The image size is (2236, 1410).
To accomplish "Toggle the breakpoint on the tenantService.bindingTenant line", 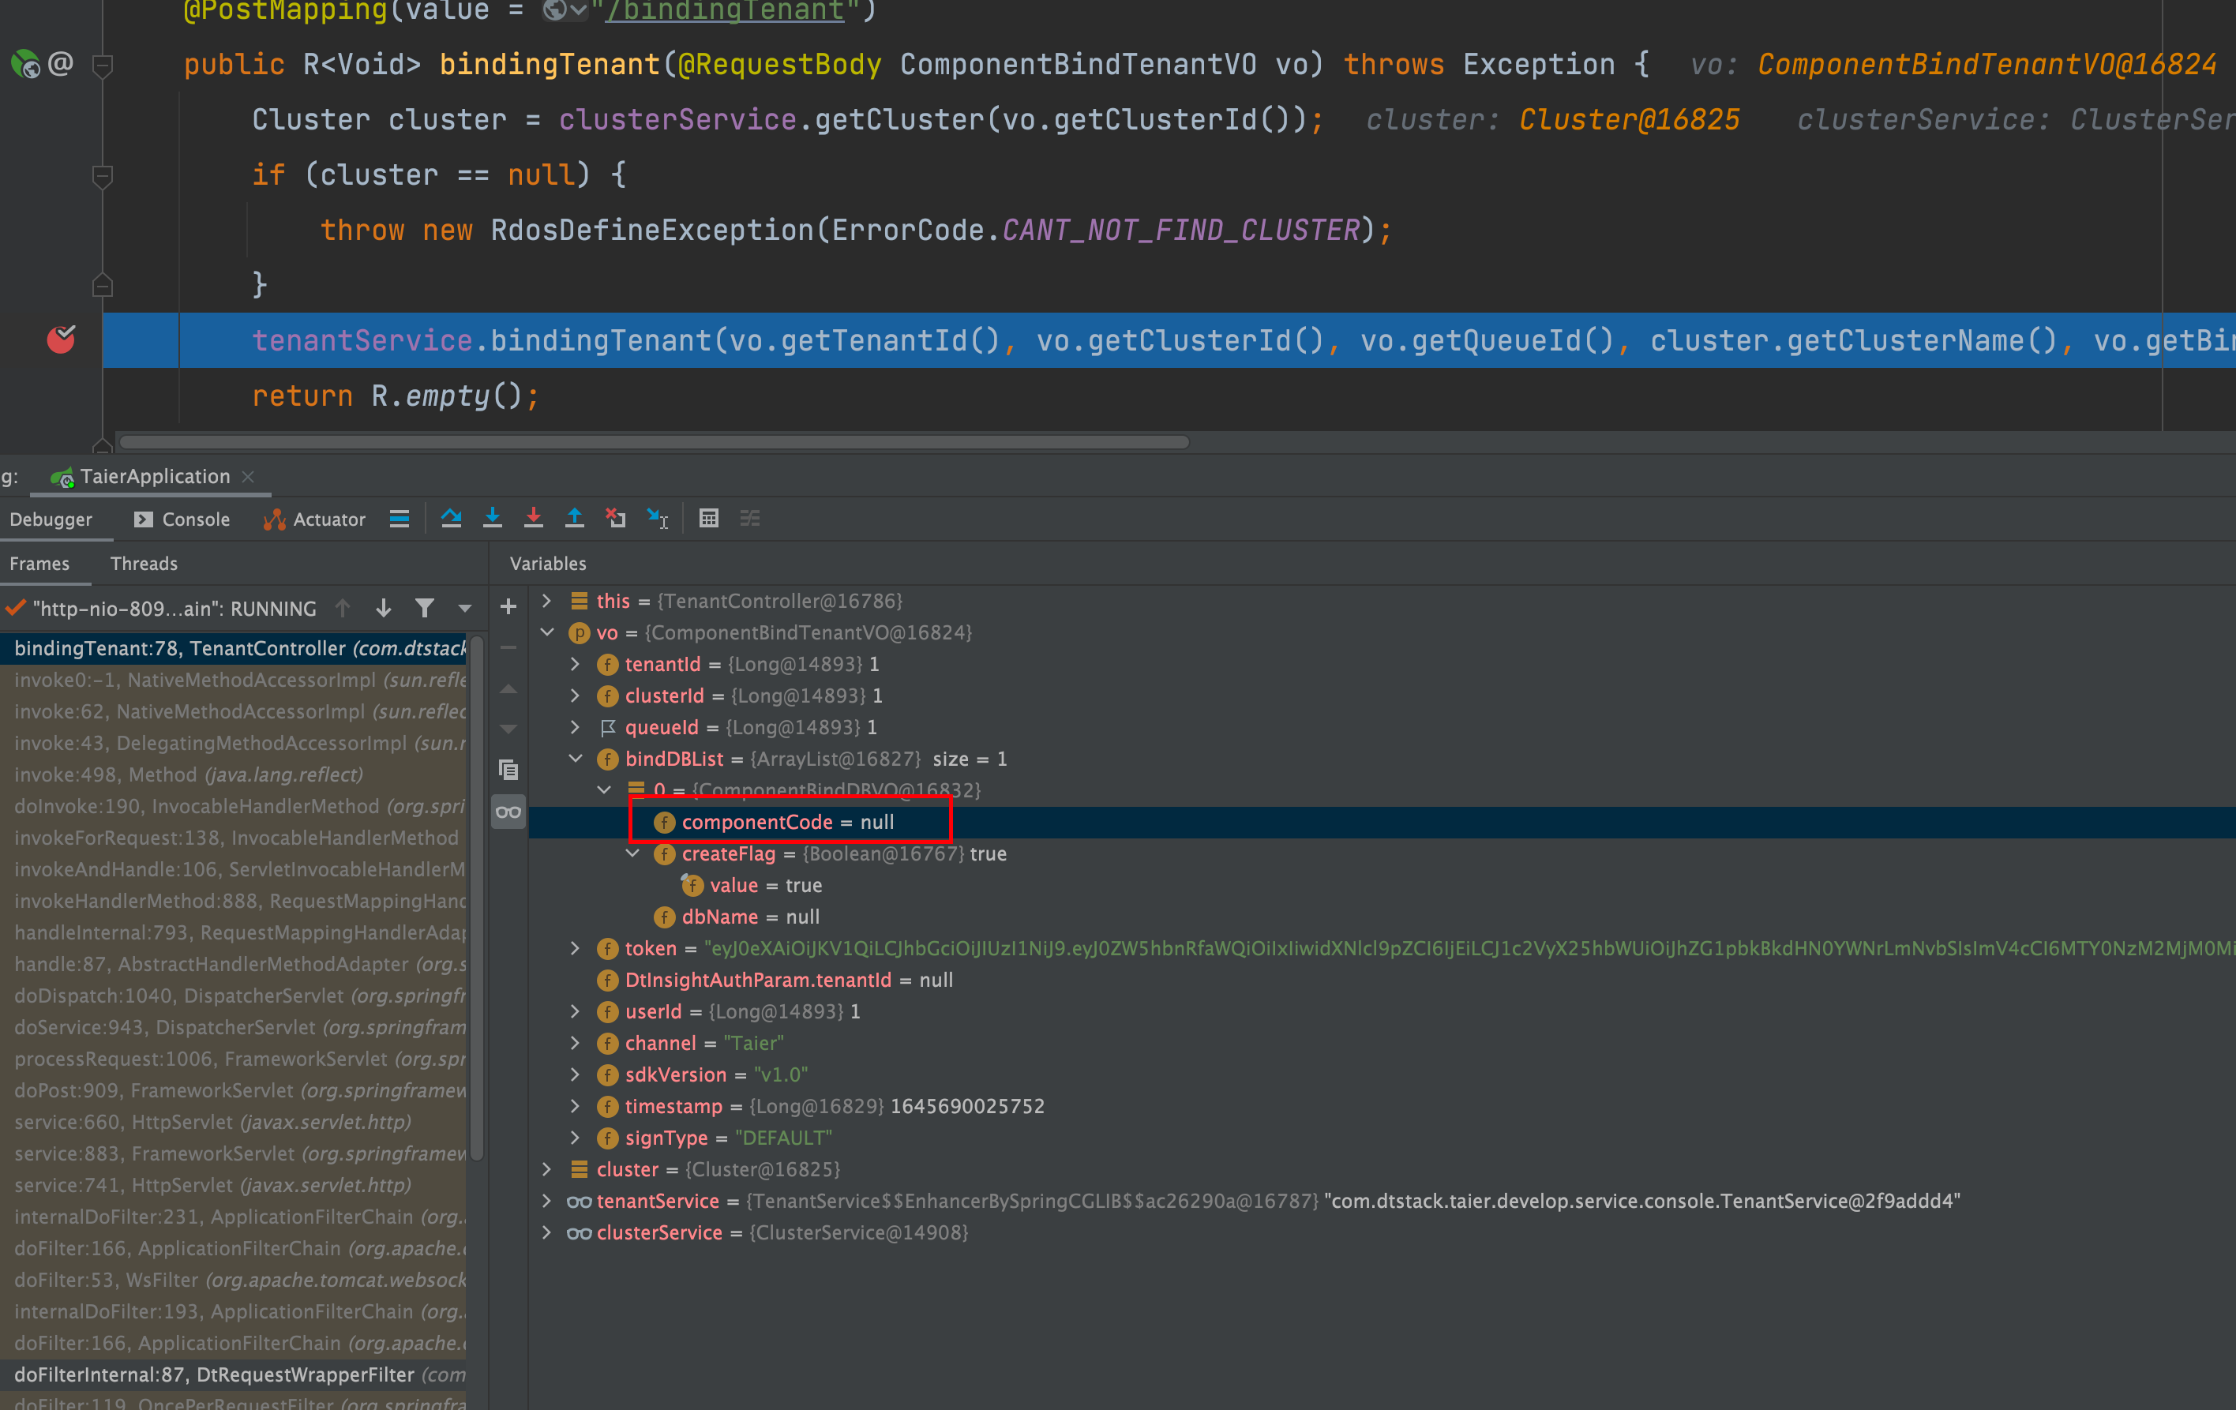I will click(x=62, y=339).
